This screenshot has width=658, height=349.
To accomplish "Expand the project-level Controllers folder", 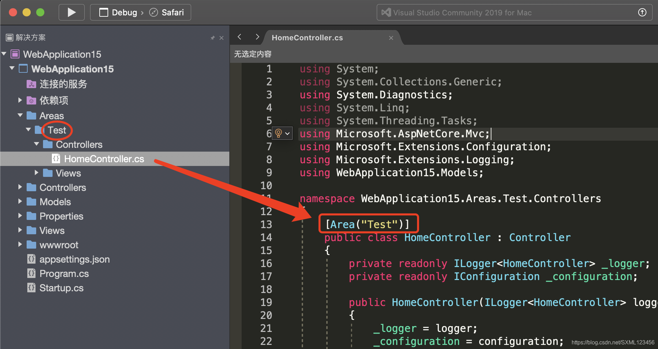I will (x=20, y=187).
